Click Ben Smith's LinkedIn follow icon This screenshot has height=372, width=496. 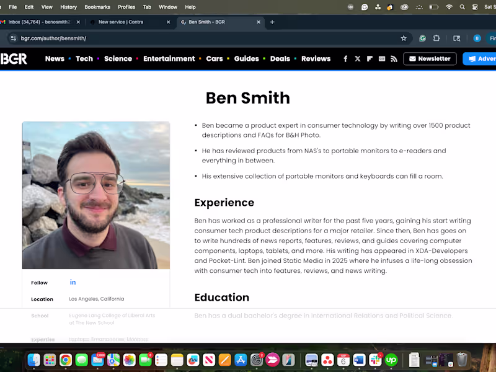point(73,283)
